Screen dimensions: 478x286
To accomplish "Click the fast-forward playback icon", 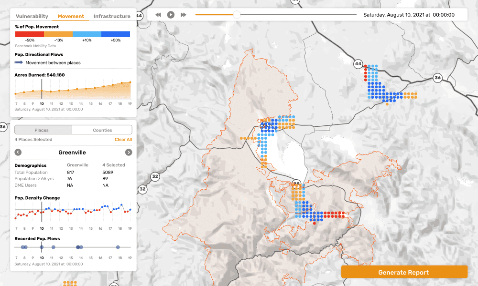I will 183,15.
